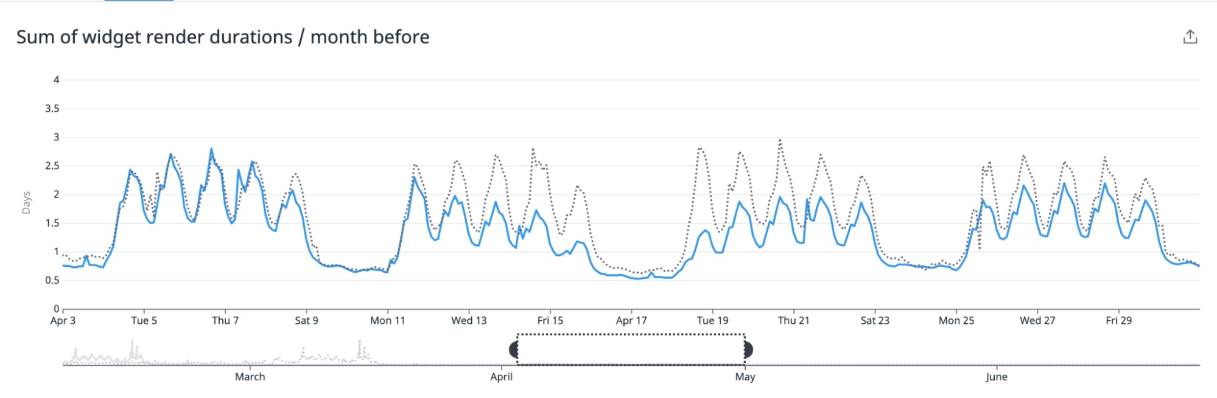This screenshot has width=1217, height=398.
Task: Click the June label on the overview timeline
Action: (x=996, y=377)
